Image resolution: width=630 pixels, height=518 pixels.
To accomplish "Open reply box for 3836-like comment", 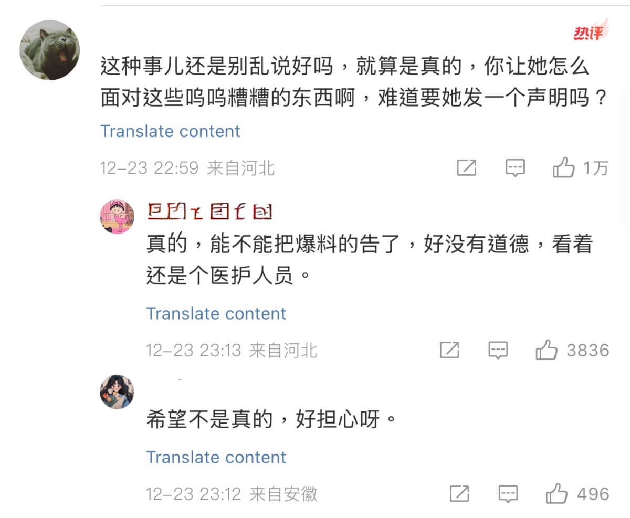I will click(x=498, y=350).
